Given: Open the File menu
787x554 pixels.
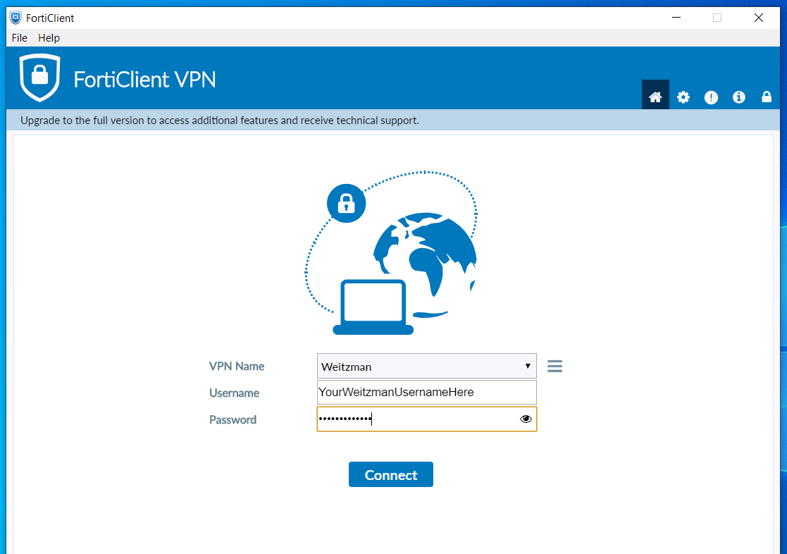Looking at the screenshot, I should coord(20,37).
